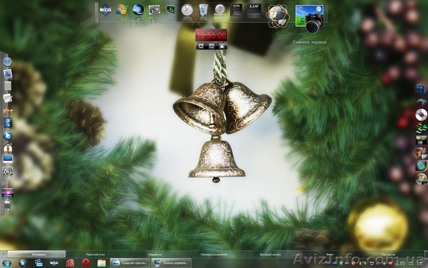Open the blue monitor icon in left dock
This screenshot has height=268, width=428.
pyautogui.click(x=7, y=159)
